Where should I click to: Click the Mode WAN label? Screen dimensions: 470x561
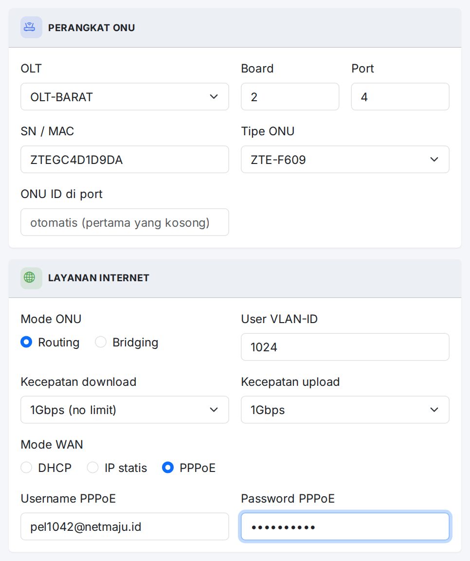tap(52, 444)
